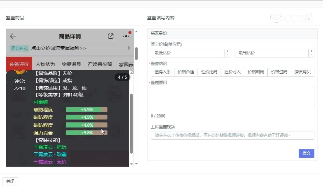This screenshot has width=323, height=186.
Task: Open the three-dot more menu icon
Action: click(126, 36)
